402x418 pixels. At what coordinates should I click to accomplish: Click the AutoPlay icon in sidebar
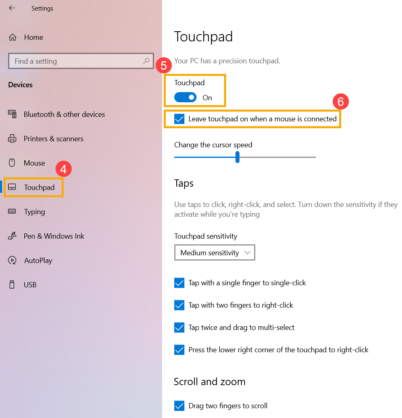coord(12,261)
